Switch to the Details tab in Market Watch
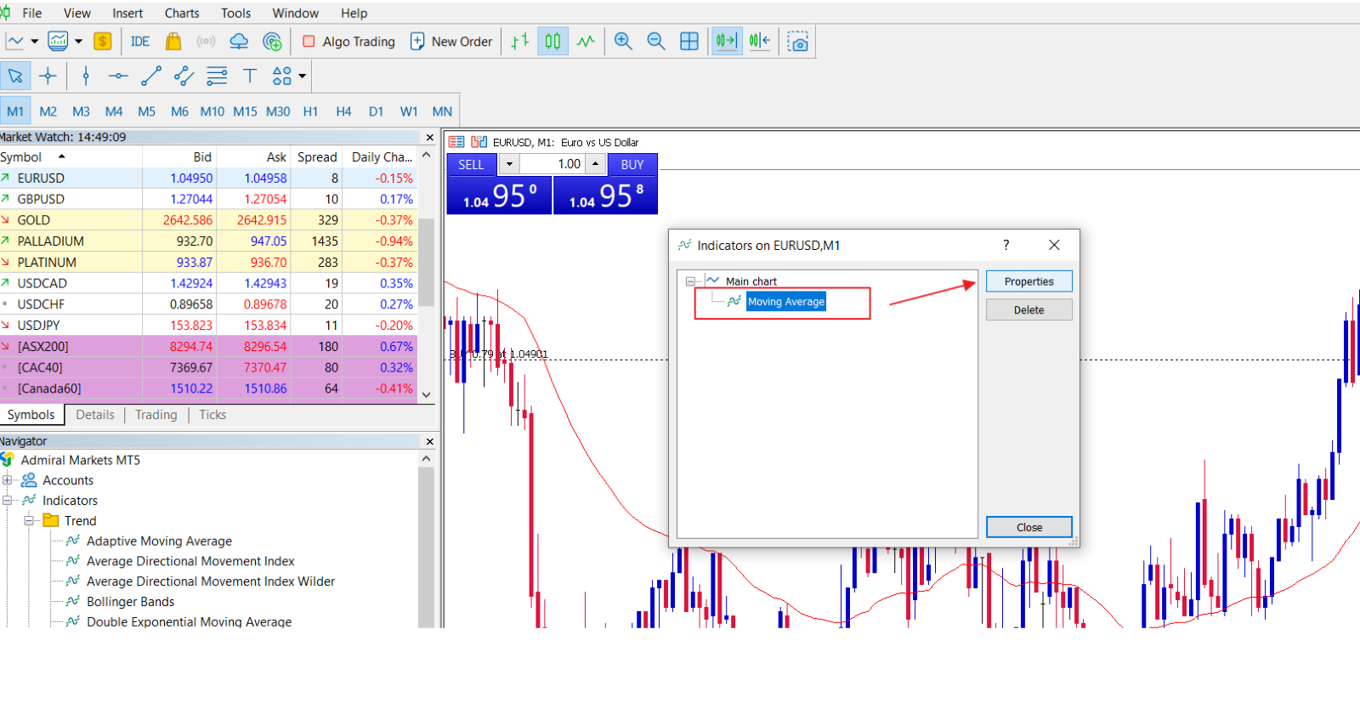 point(95,415)
